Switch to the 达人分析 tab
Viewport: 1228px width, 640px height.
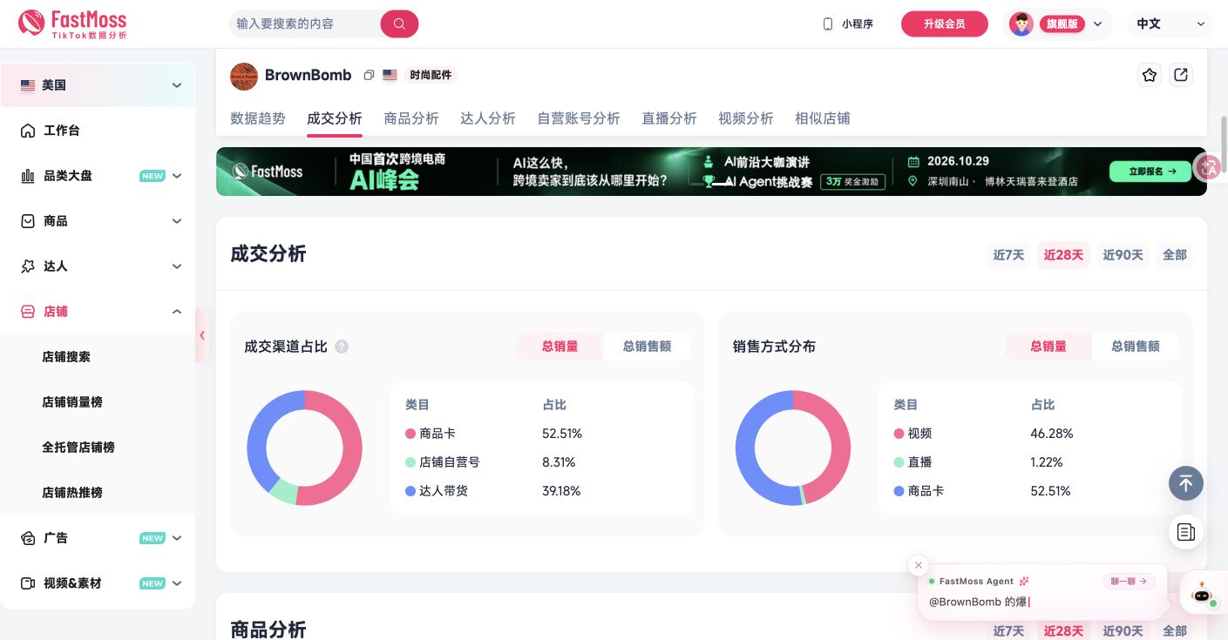[x=488, y=118]
